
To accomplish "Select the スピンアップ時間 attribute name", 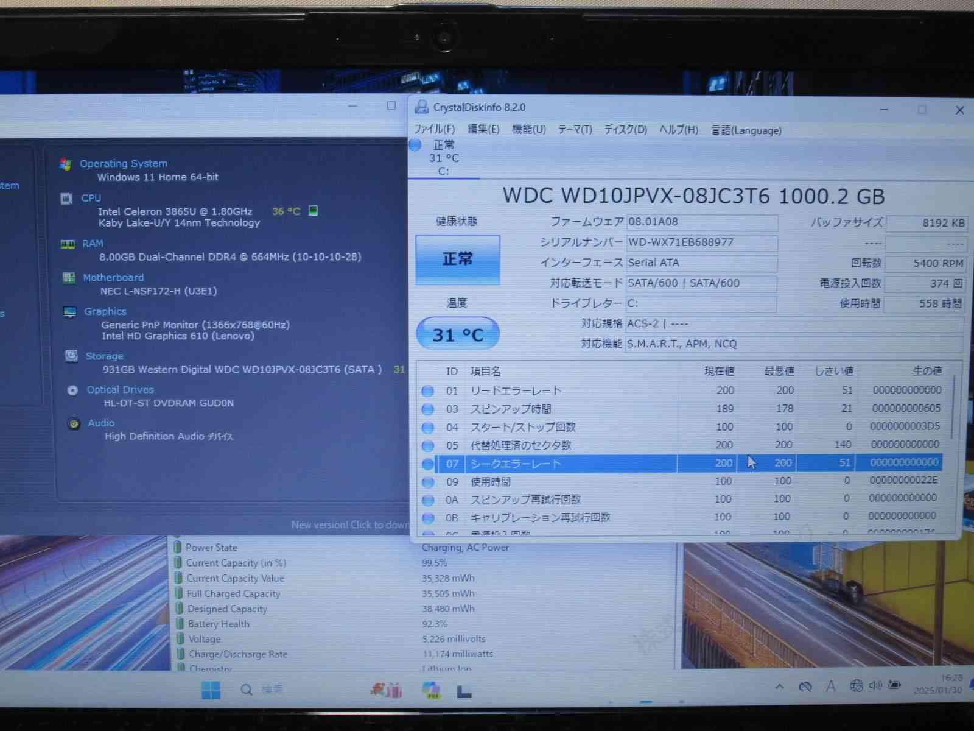I will pos(511,409).
